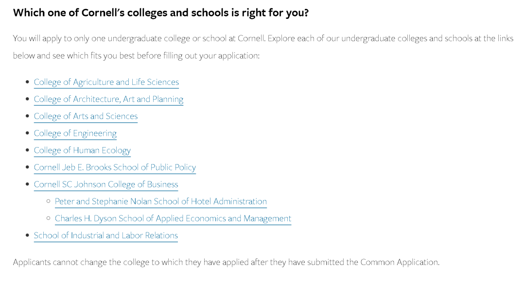Go to College of Arts and Sciences
The height and width of the screenshot is (281, 525).
86,116
